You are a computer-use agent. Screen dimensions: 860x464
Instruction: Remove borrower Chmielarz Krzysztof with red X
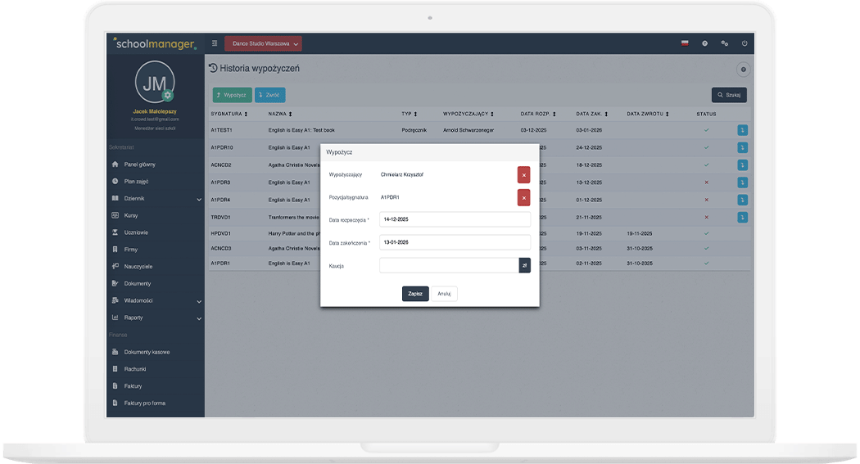[x=523, y=174]
